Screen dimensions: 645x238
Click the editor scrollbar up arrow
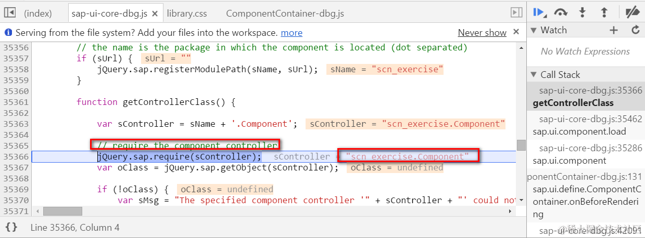(x=521, y=48)
